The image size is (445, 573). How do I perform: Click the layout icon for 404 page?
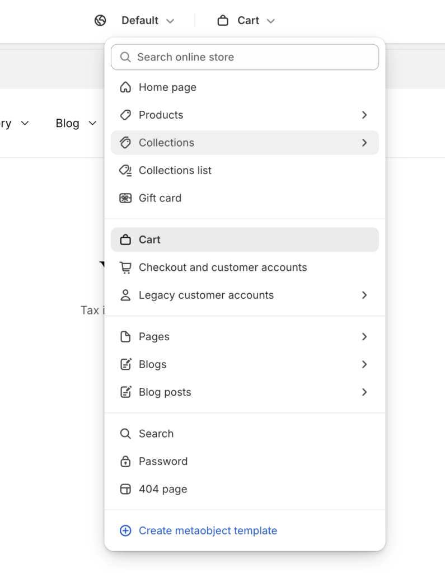pyautogui.click(x=125, y=489)
